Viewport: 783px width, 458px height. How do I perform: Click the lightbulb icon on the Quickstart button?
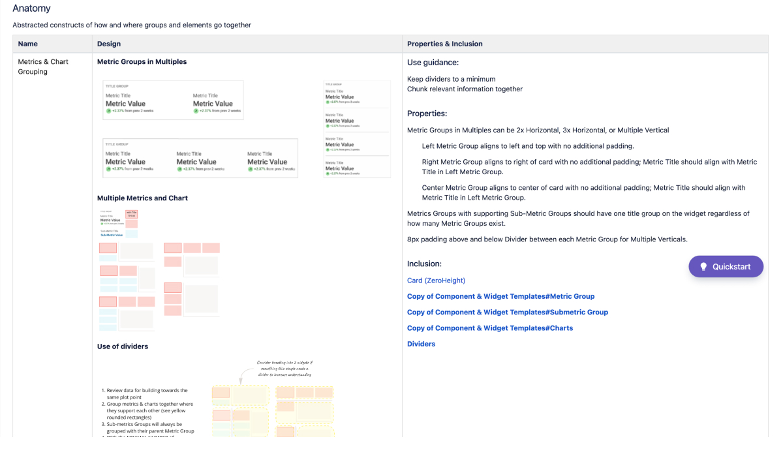[704, 266]
